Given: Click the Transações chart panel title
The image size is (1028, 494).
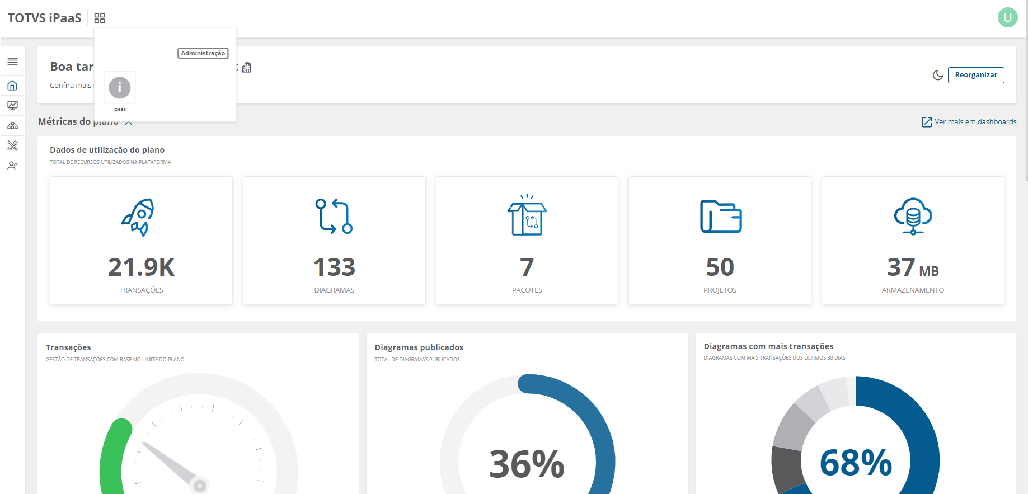Looking at the screenshot, I should point(68,347).
